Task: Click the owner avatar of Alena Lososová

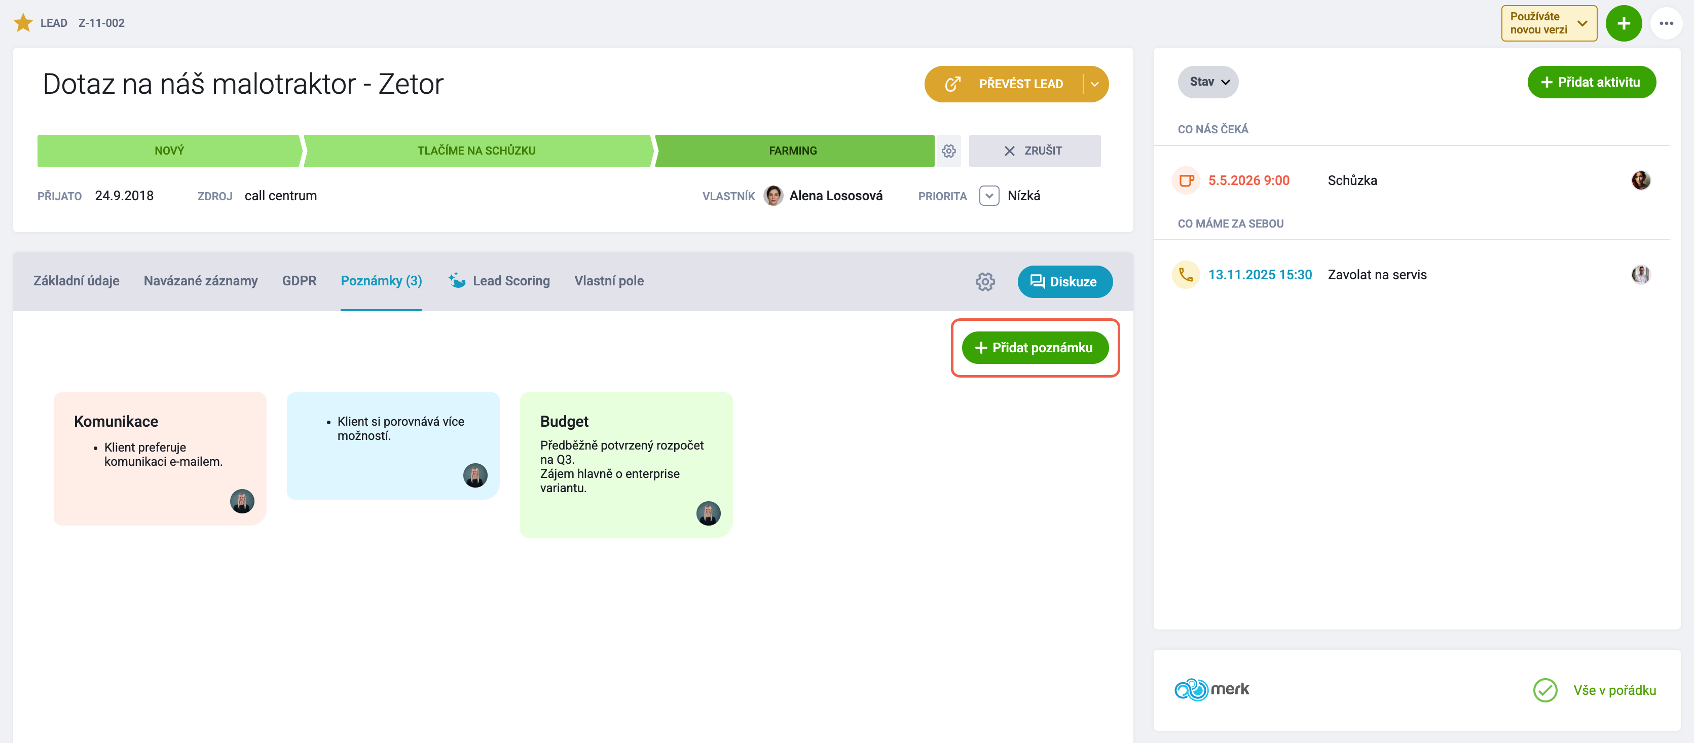Action: pyautogui.click(x=774, y=195)
